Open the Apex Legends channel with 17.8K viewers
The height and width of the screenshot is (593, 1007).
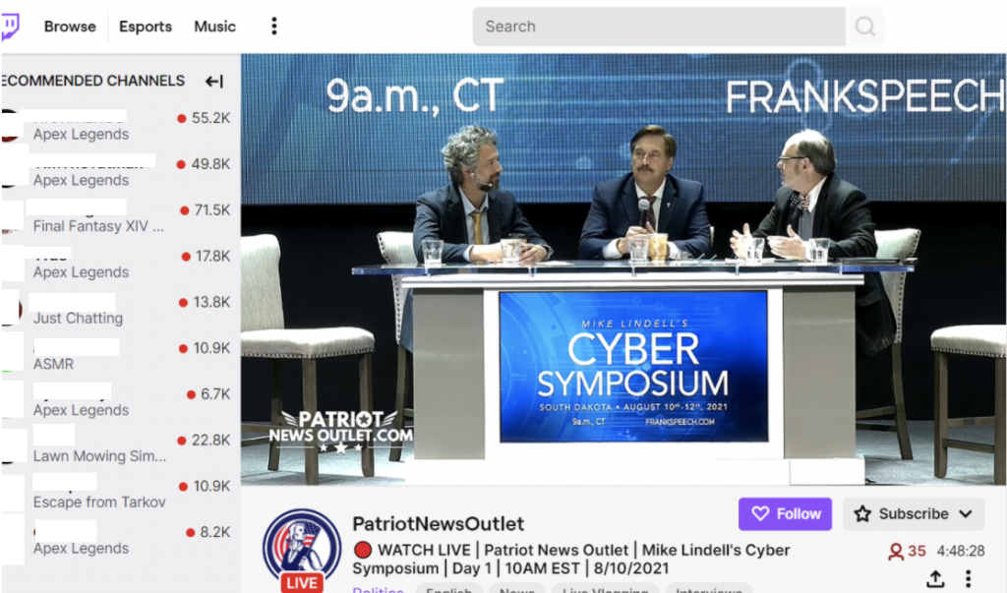click(x=119, y=264)
